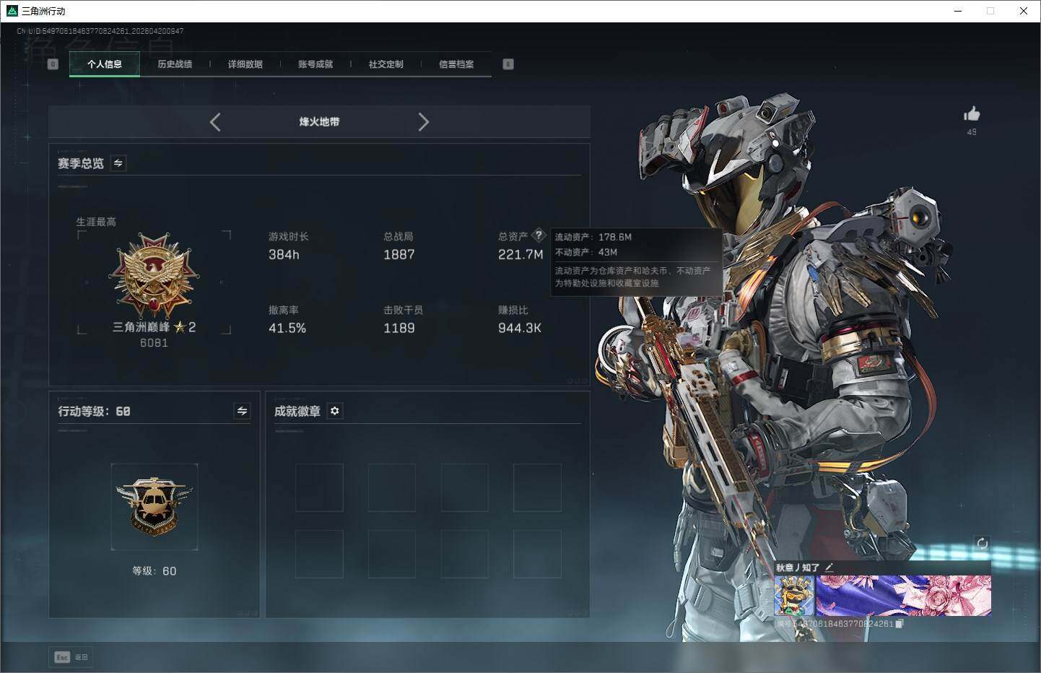
Task: Go to next mode with right chevron
Action: pos(424,122)
